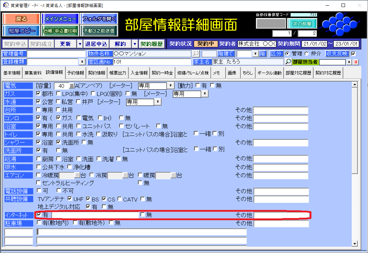Open calculator icon beside 容量 ampere field
The height and width of the screenshot is (253, 368).
tap(71, 86)
